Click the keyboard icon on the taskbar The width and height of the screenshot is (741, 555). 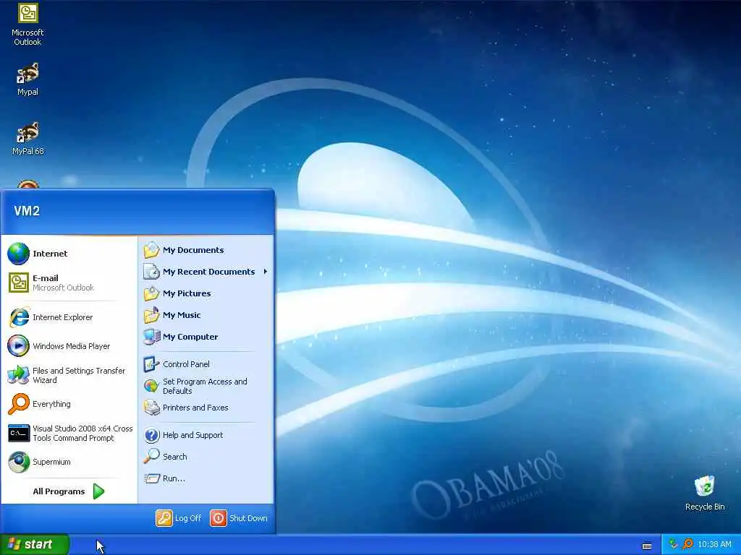pos(647,546)
